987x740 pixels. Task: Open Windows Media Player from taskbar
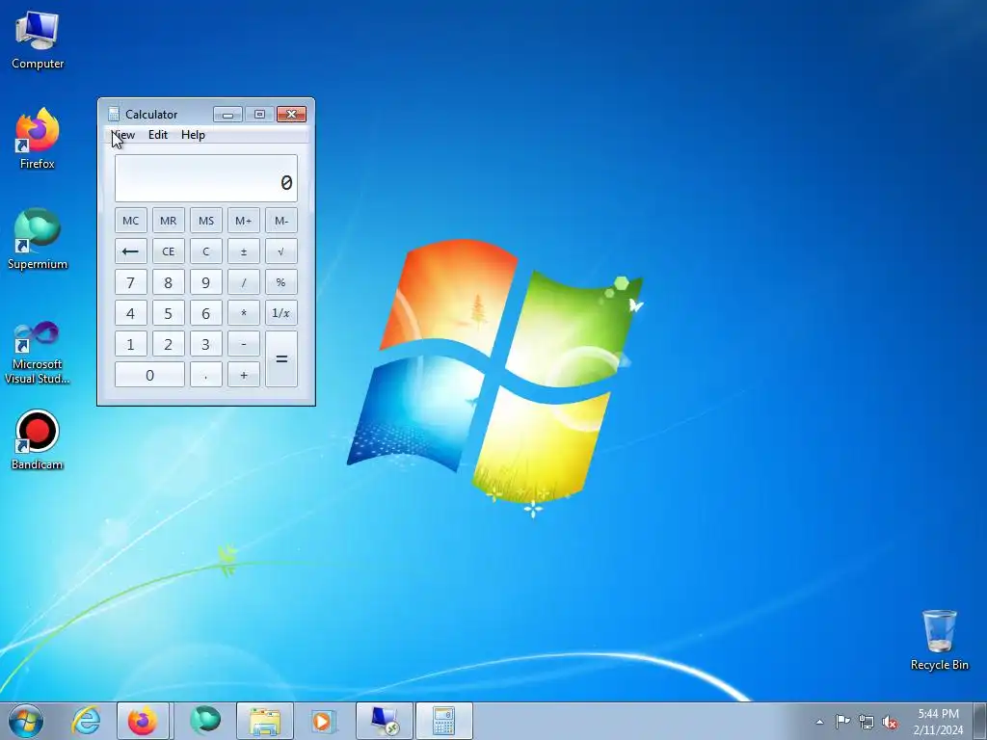pos(323,721)
